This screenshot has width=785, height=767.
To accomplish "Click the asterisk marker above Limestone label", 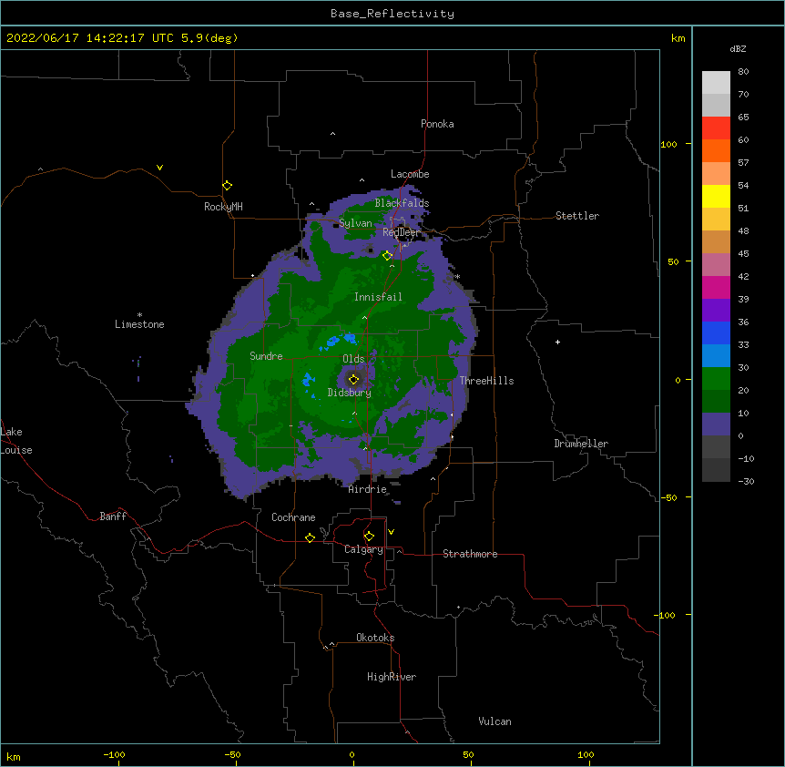I will [x=139, y=315].
